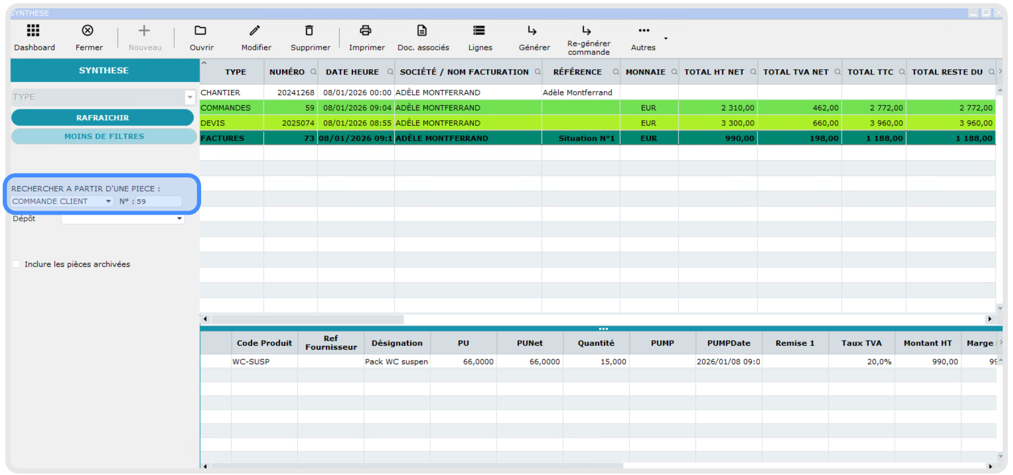Click the Ouvrir folder icon
Image resolution: width=1013 pixels, height=475 pixels.
(x=200, y=31)
